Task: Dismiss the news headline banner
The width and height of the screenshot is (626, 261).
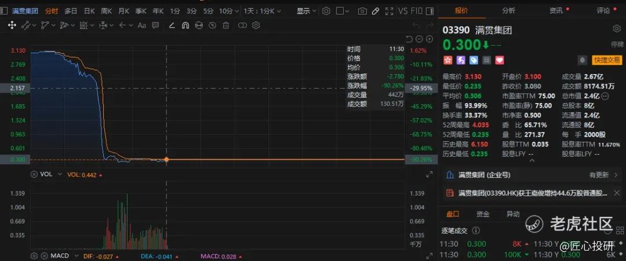Action: 616,193
